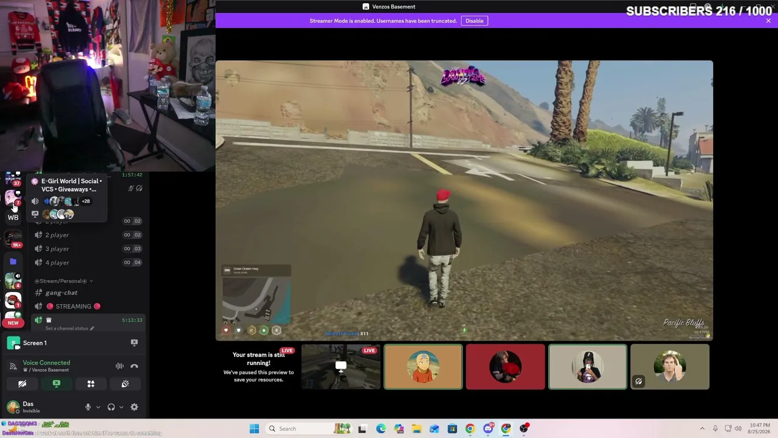Disconnect from the voice channel
Viewport: 778px width, 438px height.
(134, 366)
